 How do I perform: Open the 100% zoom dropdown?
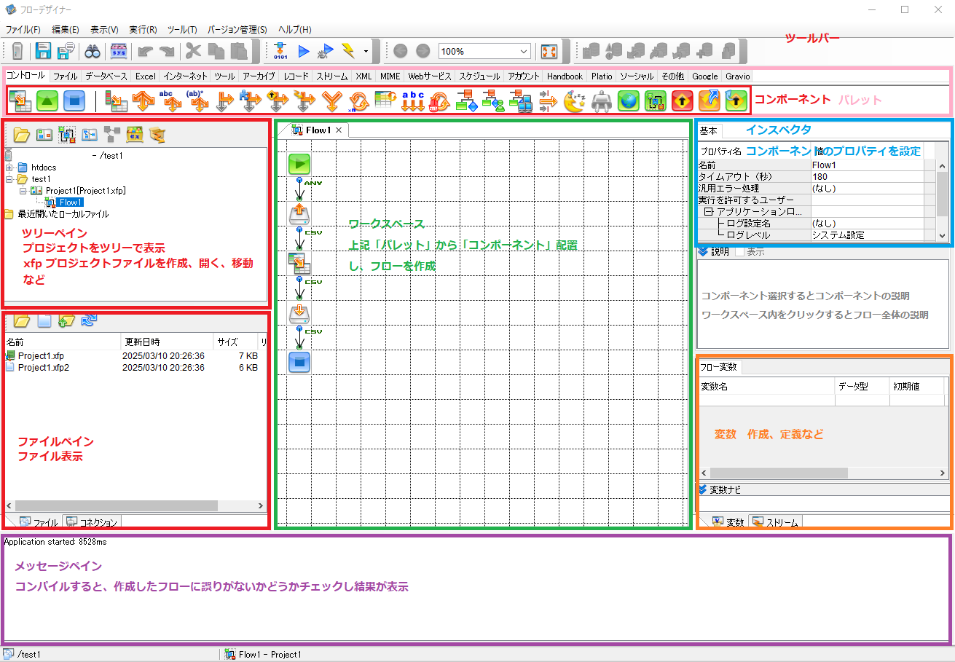click(524, 52)
